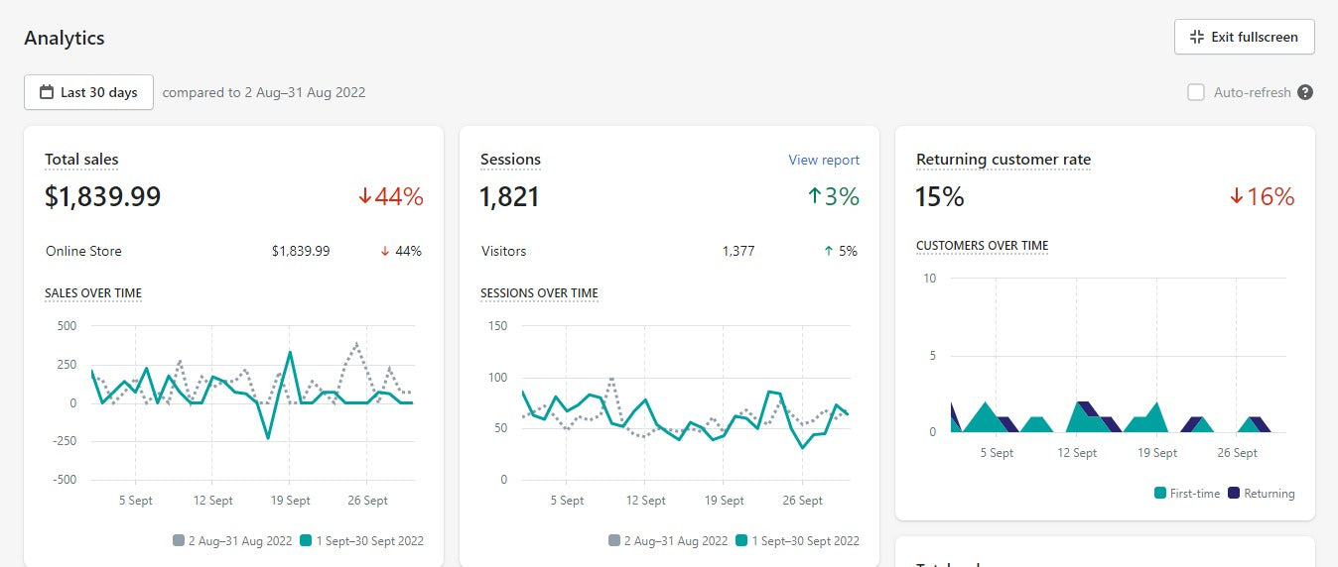Click the Sessions card heading

pos(510,160)
